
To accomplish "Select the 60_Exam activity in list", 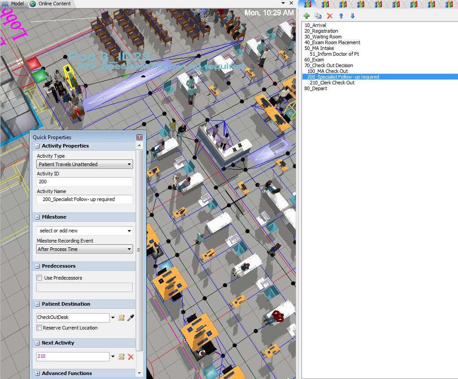I will pyautogui.click(x=314, y=60).
